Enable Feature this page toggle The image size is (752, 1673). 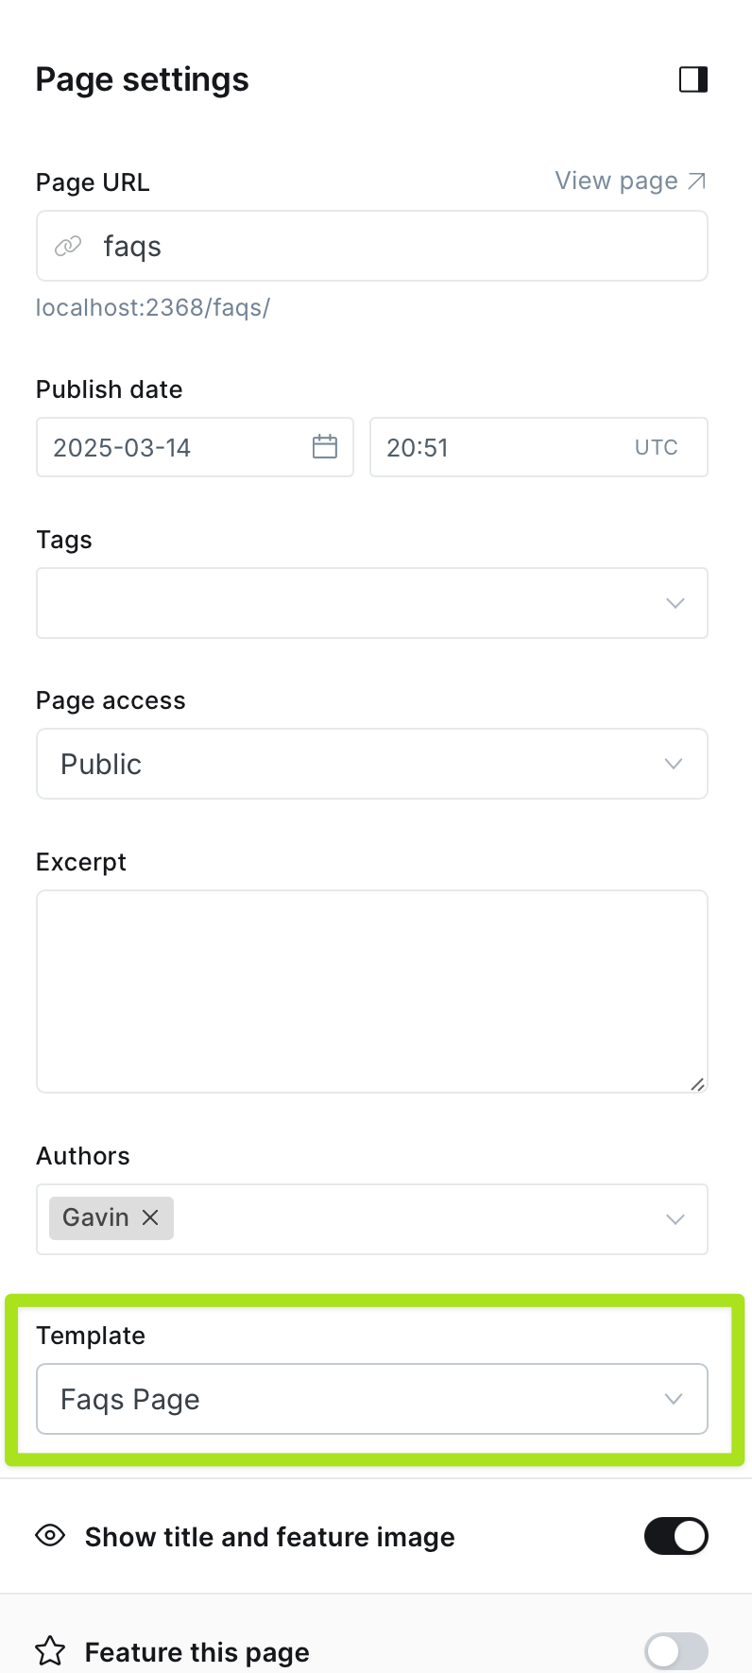pyautogui.click(x=675, y=1651)
